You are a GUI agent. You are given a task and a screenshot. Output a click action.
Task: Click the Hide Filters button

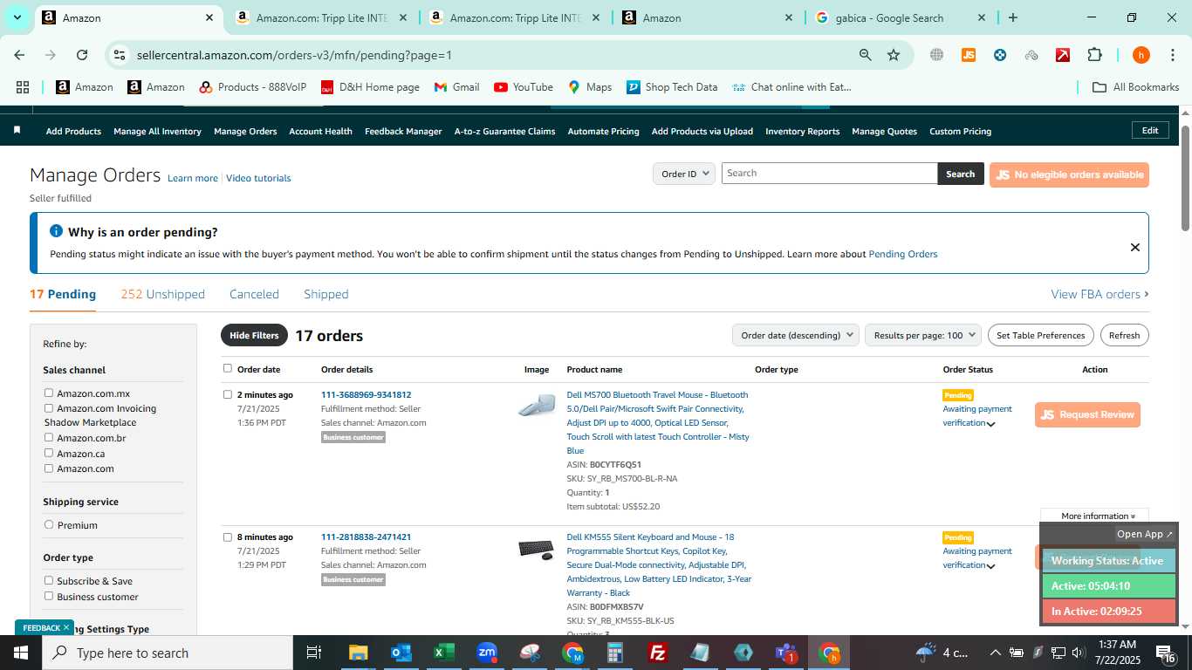coord(254,335)
